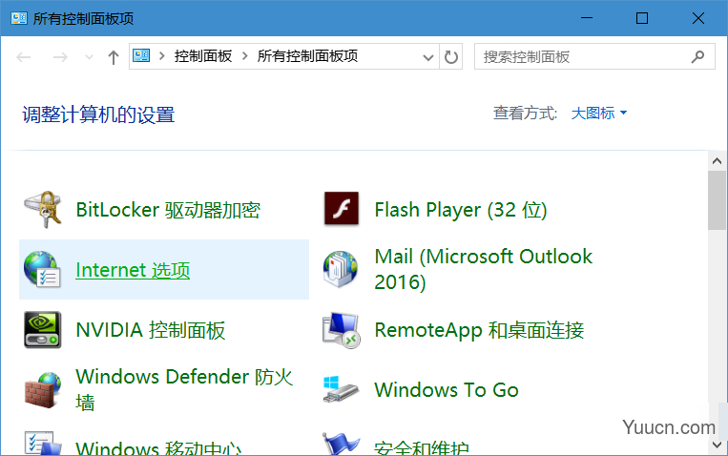Minimize the control panel window

pyautogui.click(x=587, y=18)
